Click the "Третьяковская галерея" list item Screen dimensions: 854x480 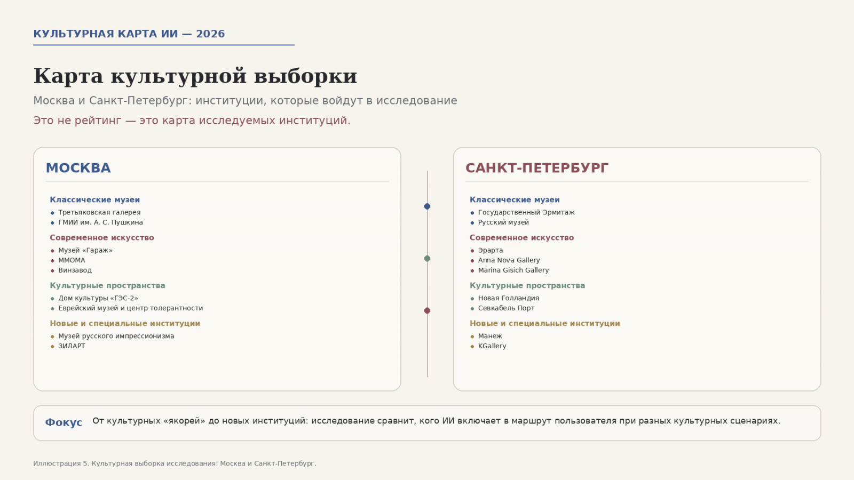tap(99, 212)
